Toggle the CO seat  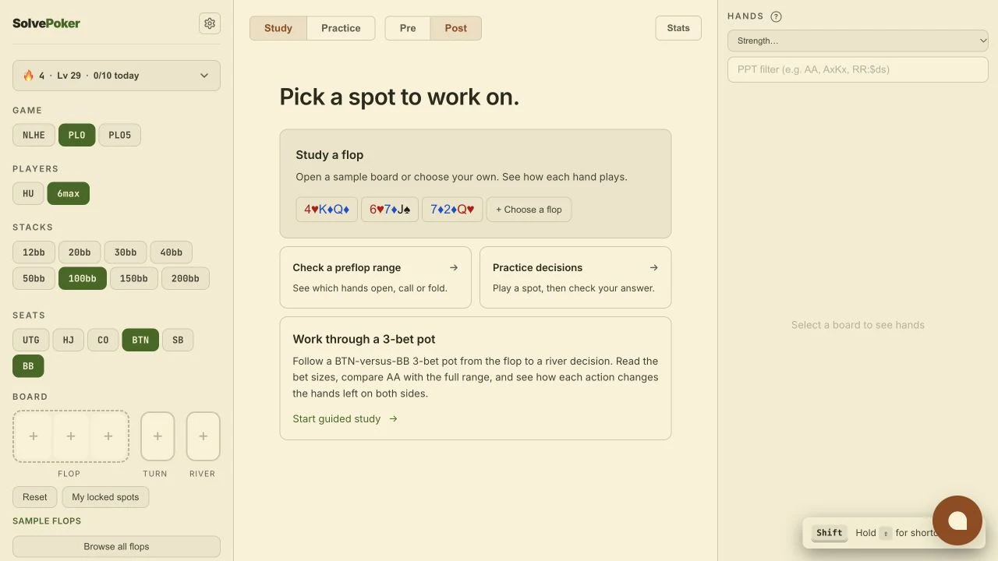(103, 340)
